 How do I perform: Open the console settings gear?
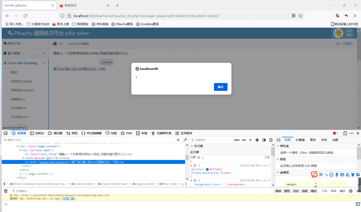[x=351, y=191]
